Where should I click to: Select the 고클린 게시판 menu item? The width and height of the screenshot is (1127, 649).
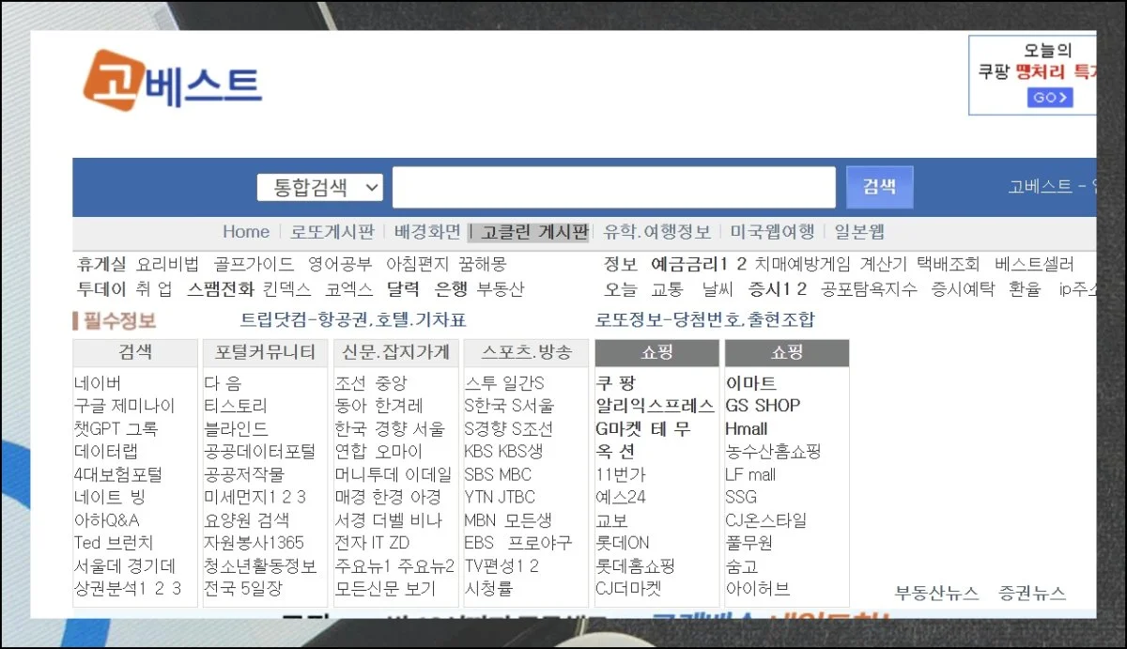point(528,232)
